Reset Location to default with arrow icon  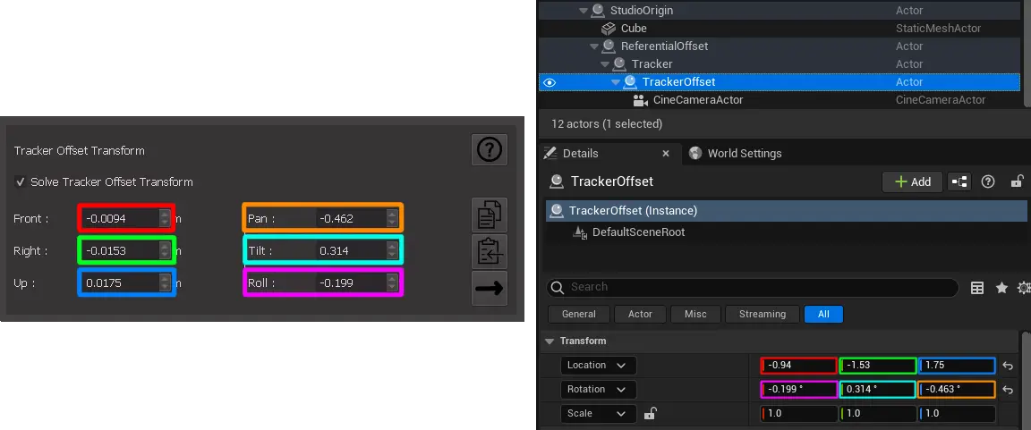[1008, 366]
